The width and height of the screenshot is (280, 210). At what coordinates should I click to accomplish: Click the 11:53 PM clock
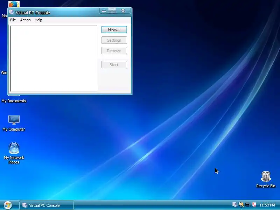pos(267,205)
